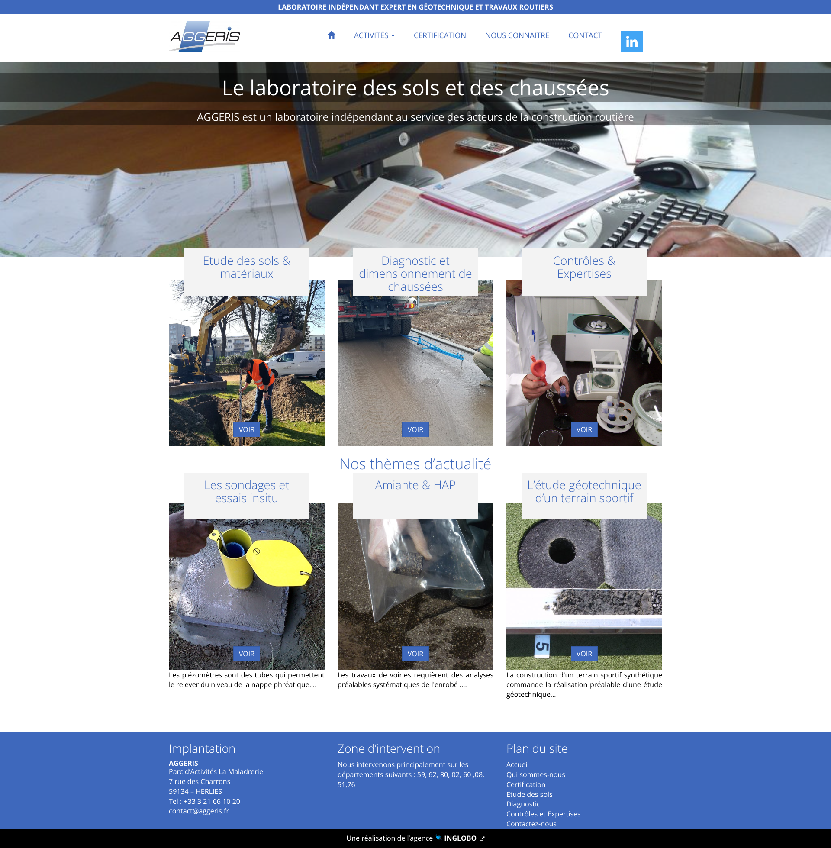The image size is (831, 848).
Task: Click the Nos thèmes d'actualité heading
Action: point(415,464)
